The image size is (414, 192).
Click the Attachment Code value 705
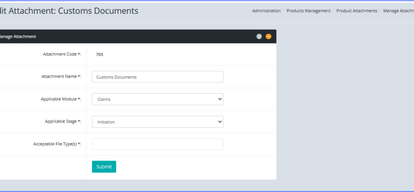[99, 54]
